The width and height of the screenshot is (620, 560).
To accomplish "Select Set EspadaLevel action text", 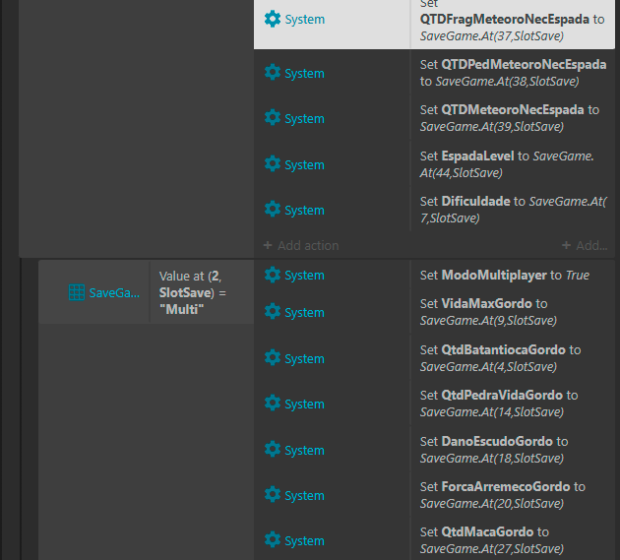I will coord(507,164).
